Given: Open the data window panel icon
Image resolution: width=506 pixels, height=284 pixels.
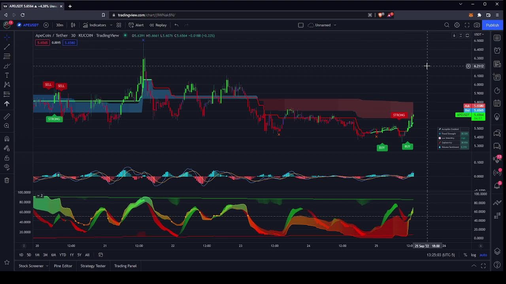Looking at the screenshot, I should coord(497,77).
